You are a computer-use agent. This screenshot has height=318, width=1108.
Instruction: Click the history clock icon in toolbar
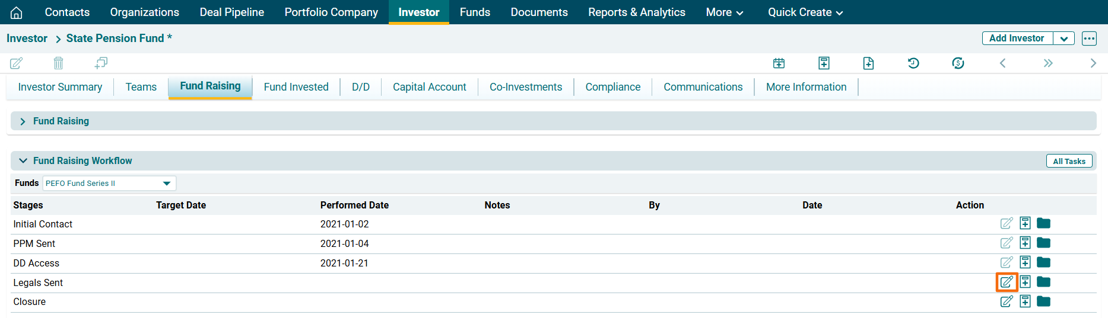click(x=913, y=63)
